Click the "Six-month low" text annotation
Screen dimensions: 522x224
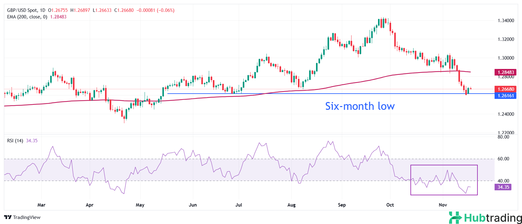[x=360, y=106]
